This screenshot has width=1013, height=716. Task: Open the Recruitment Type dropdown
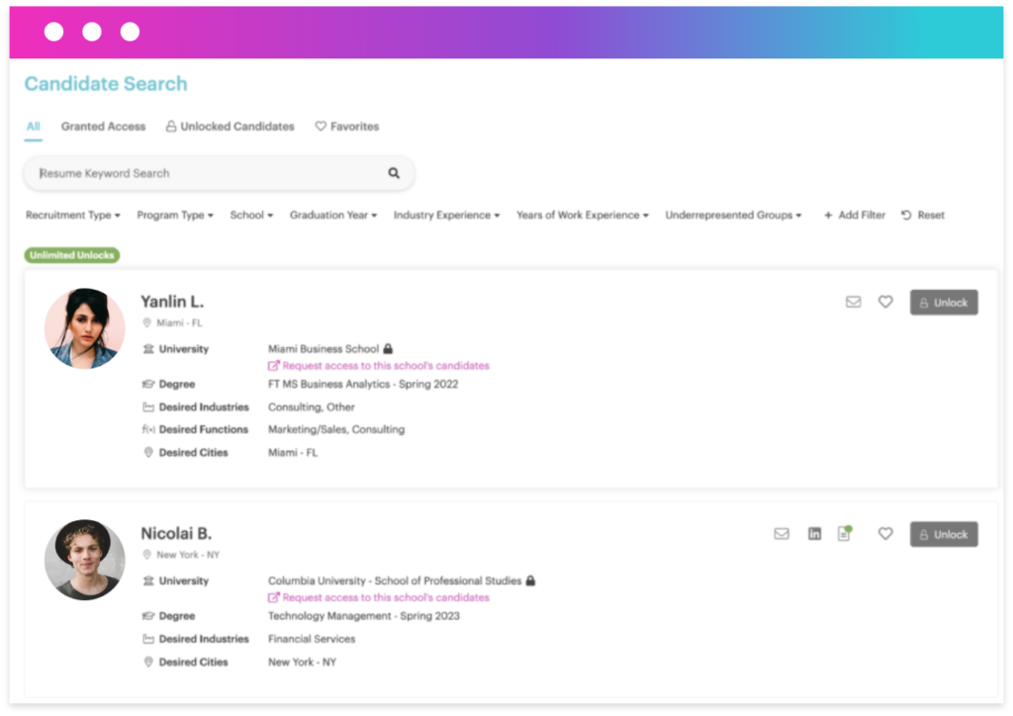coord(72,215)
